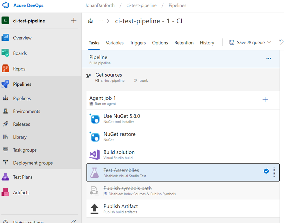The width and height of the screenshot is (284, 223).
Task: Click the ci-test-pipeline project name in sidebar
Action: [x=29, y=21]
